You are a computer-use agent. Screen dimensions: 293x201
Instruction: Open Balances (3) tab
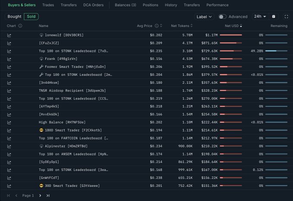click(x=126, y=5)
